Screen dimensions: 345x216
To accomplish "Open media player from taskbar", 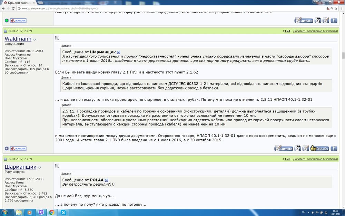I will (29, 213).
